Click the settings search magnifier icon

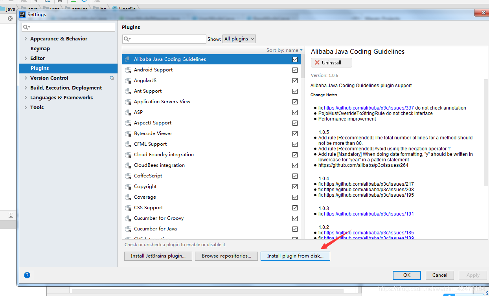point(26,27)
